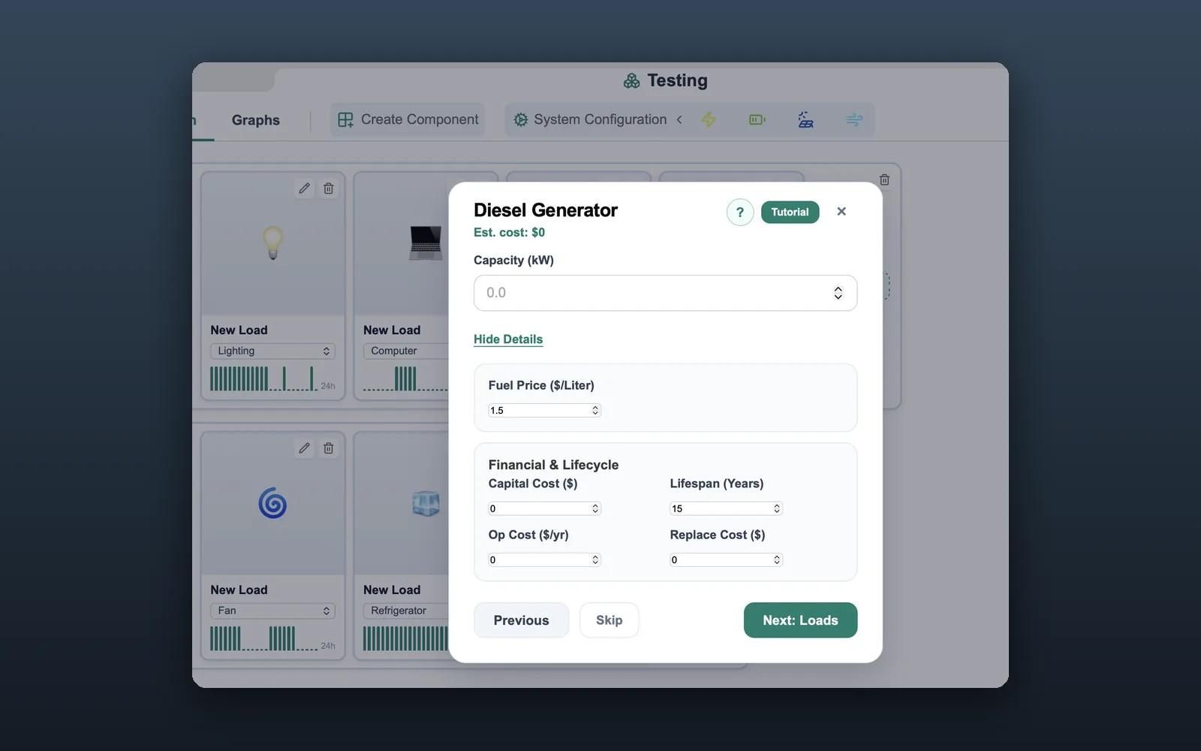Go back with the Previous button
This screenshot has height=751, width=1201.
coord(522,620)
